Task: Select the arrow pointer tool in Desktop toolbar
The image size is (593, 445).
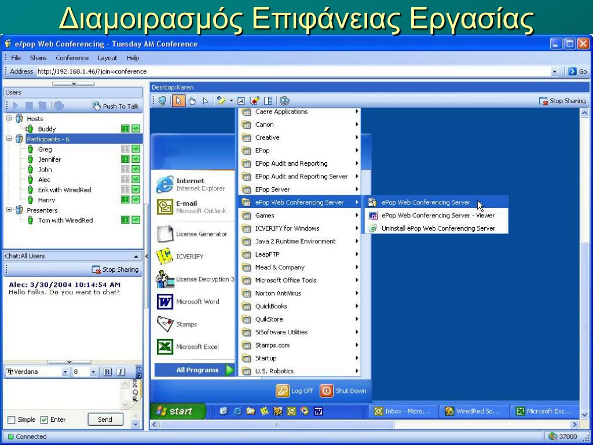Action: click(178, 101)
